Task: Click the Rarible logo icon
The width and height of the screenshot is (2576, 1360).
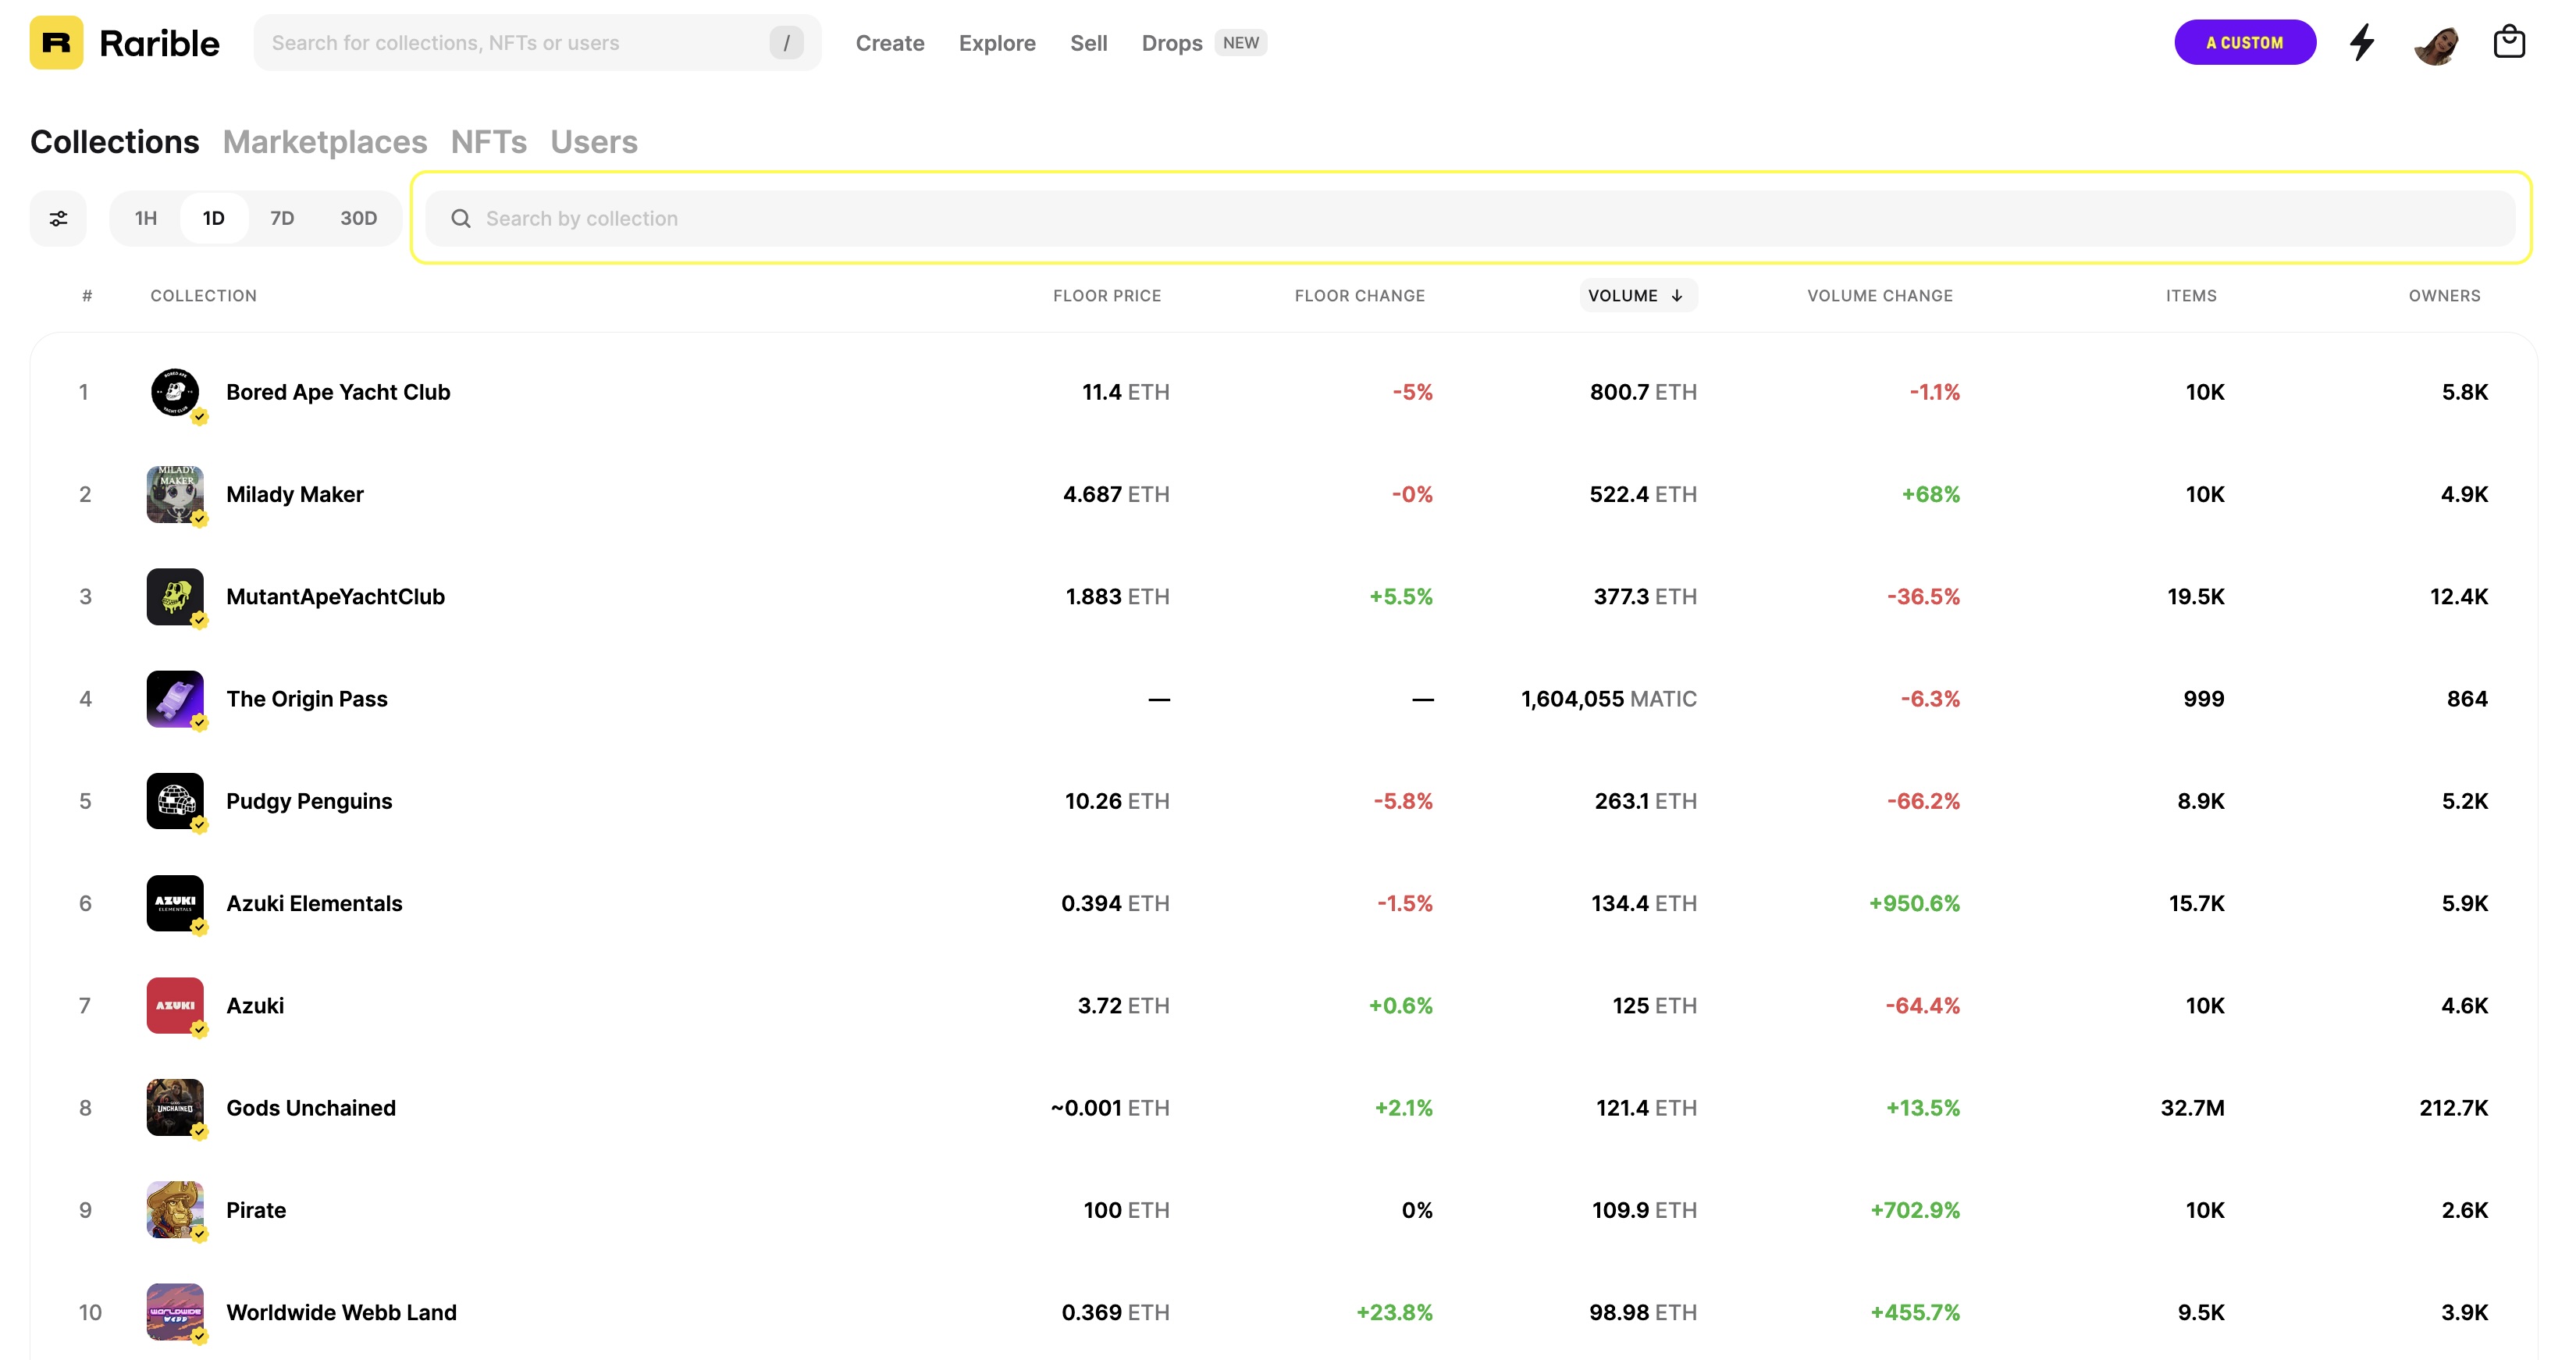Action: click(x=56, y=43)
